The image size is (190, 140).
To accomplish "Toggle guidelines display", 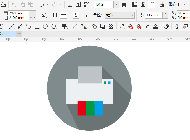I will coord(151,4).
